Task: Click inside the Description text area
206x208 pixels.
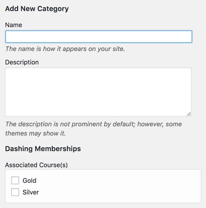Action: click(x=98, y=92)
